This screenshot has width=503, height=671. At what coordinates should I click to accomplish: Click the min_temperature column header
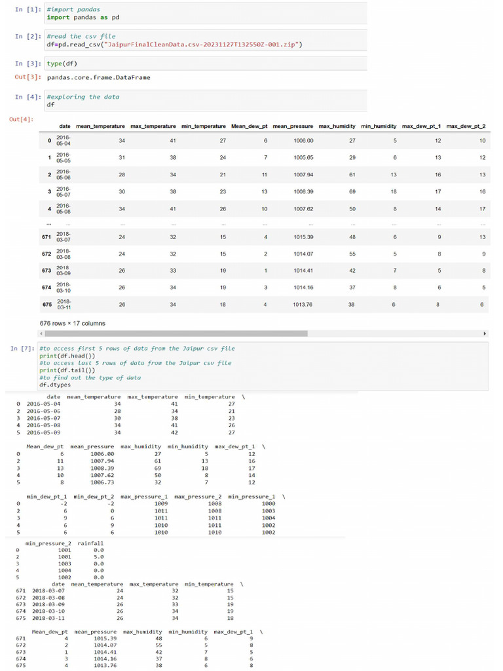coord(204,126)
